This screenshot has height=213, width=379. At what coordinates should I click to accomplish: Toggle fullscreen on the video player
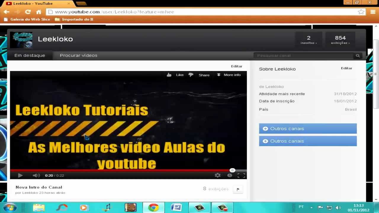click(x=241, y=175)
